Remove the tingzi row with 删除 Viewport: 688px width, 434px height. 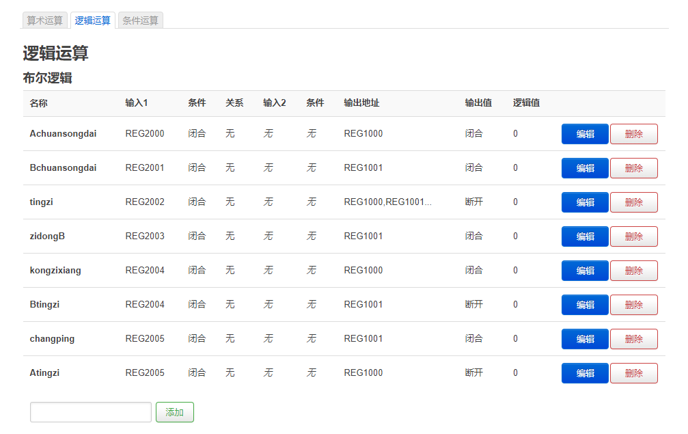click(633, 202)
